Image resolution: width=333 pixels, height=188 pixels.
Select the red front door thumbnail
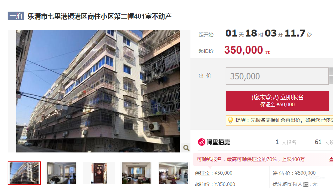tap(99, 173)
